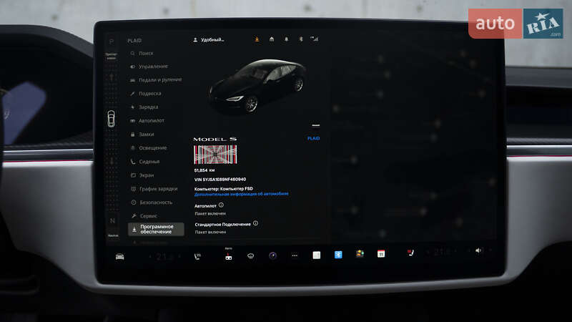Tap the notifications bell icon
The width and height of the screenshot is (572, 322).
[x=286, y=39]
